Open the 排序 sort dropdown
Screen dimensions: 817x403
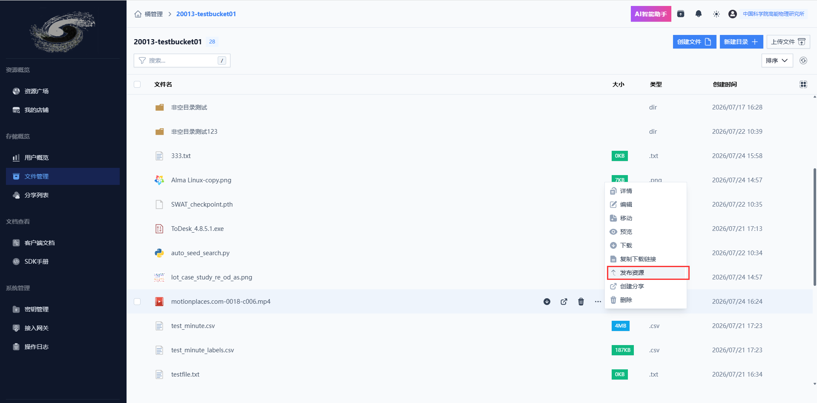pos(777,60)
